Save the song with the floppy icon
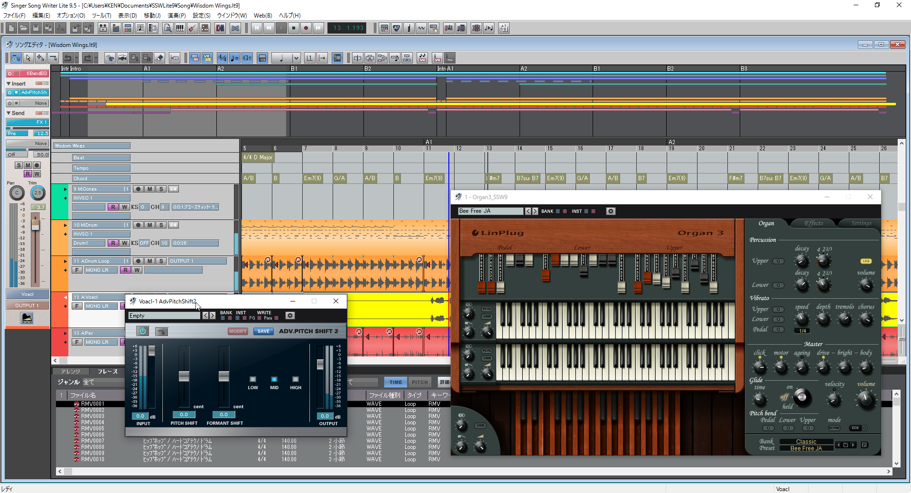This screenshot has width=911, height=493. [36, 28]
